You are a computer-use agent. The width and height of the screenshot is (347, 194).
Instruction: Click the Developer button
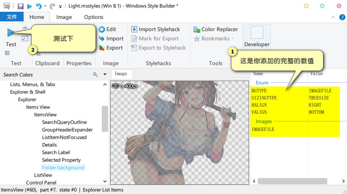(257, 37)
